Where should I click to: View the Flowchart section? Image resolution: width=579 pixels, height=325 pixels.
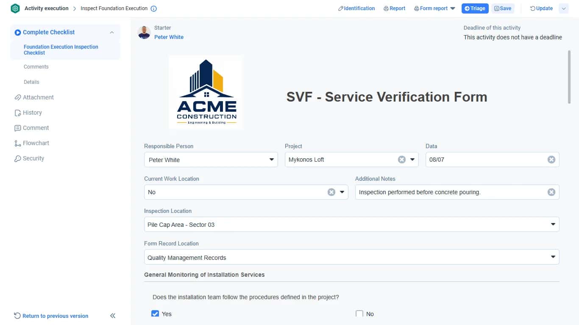(x=32, y=143)
